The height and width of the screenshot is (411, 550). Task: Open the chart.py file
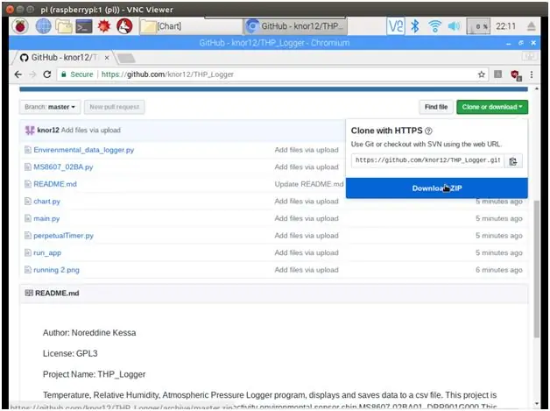(x=46, y=202)
